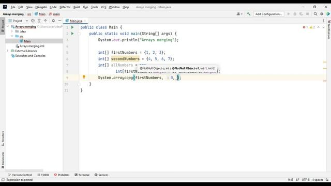
Task: Click the Code With Me icon at top right
Action: pos(328,14)
